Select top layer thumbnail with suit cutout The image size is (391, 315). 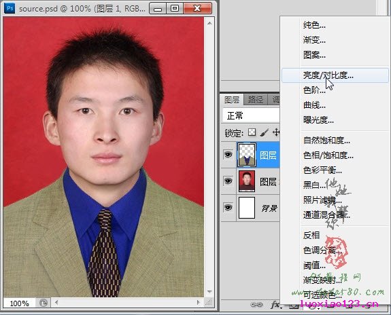[x=247, y=155]
